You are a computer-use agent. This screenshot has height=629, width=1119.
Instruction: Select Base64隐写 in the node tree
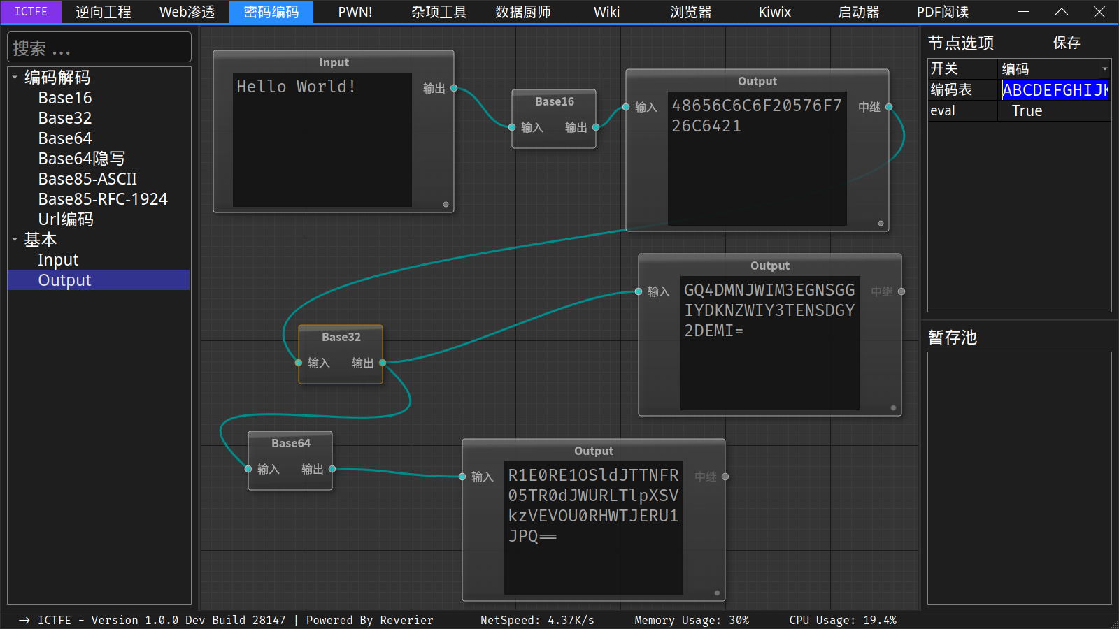(81, 159)
